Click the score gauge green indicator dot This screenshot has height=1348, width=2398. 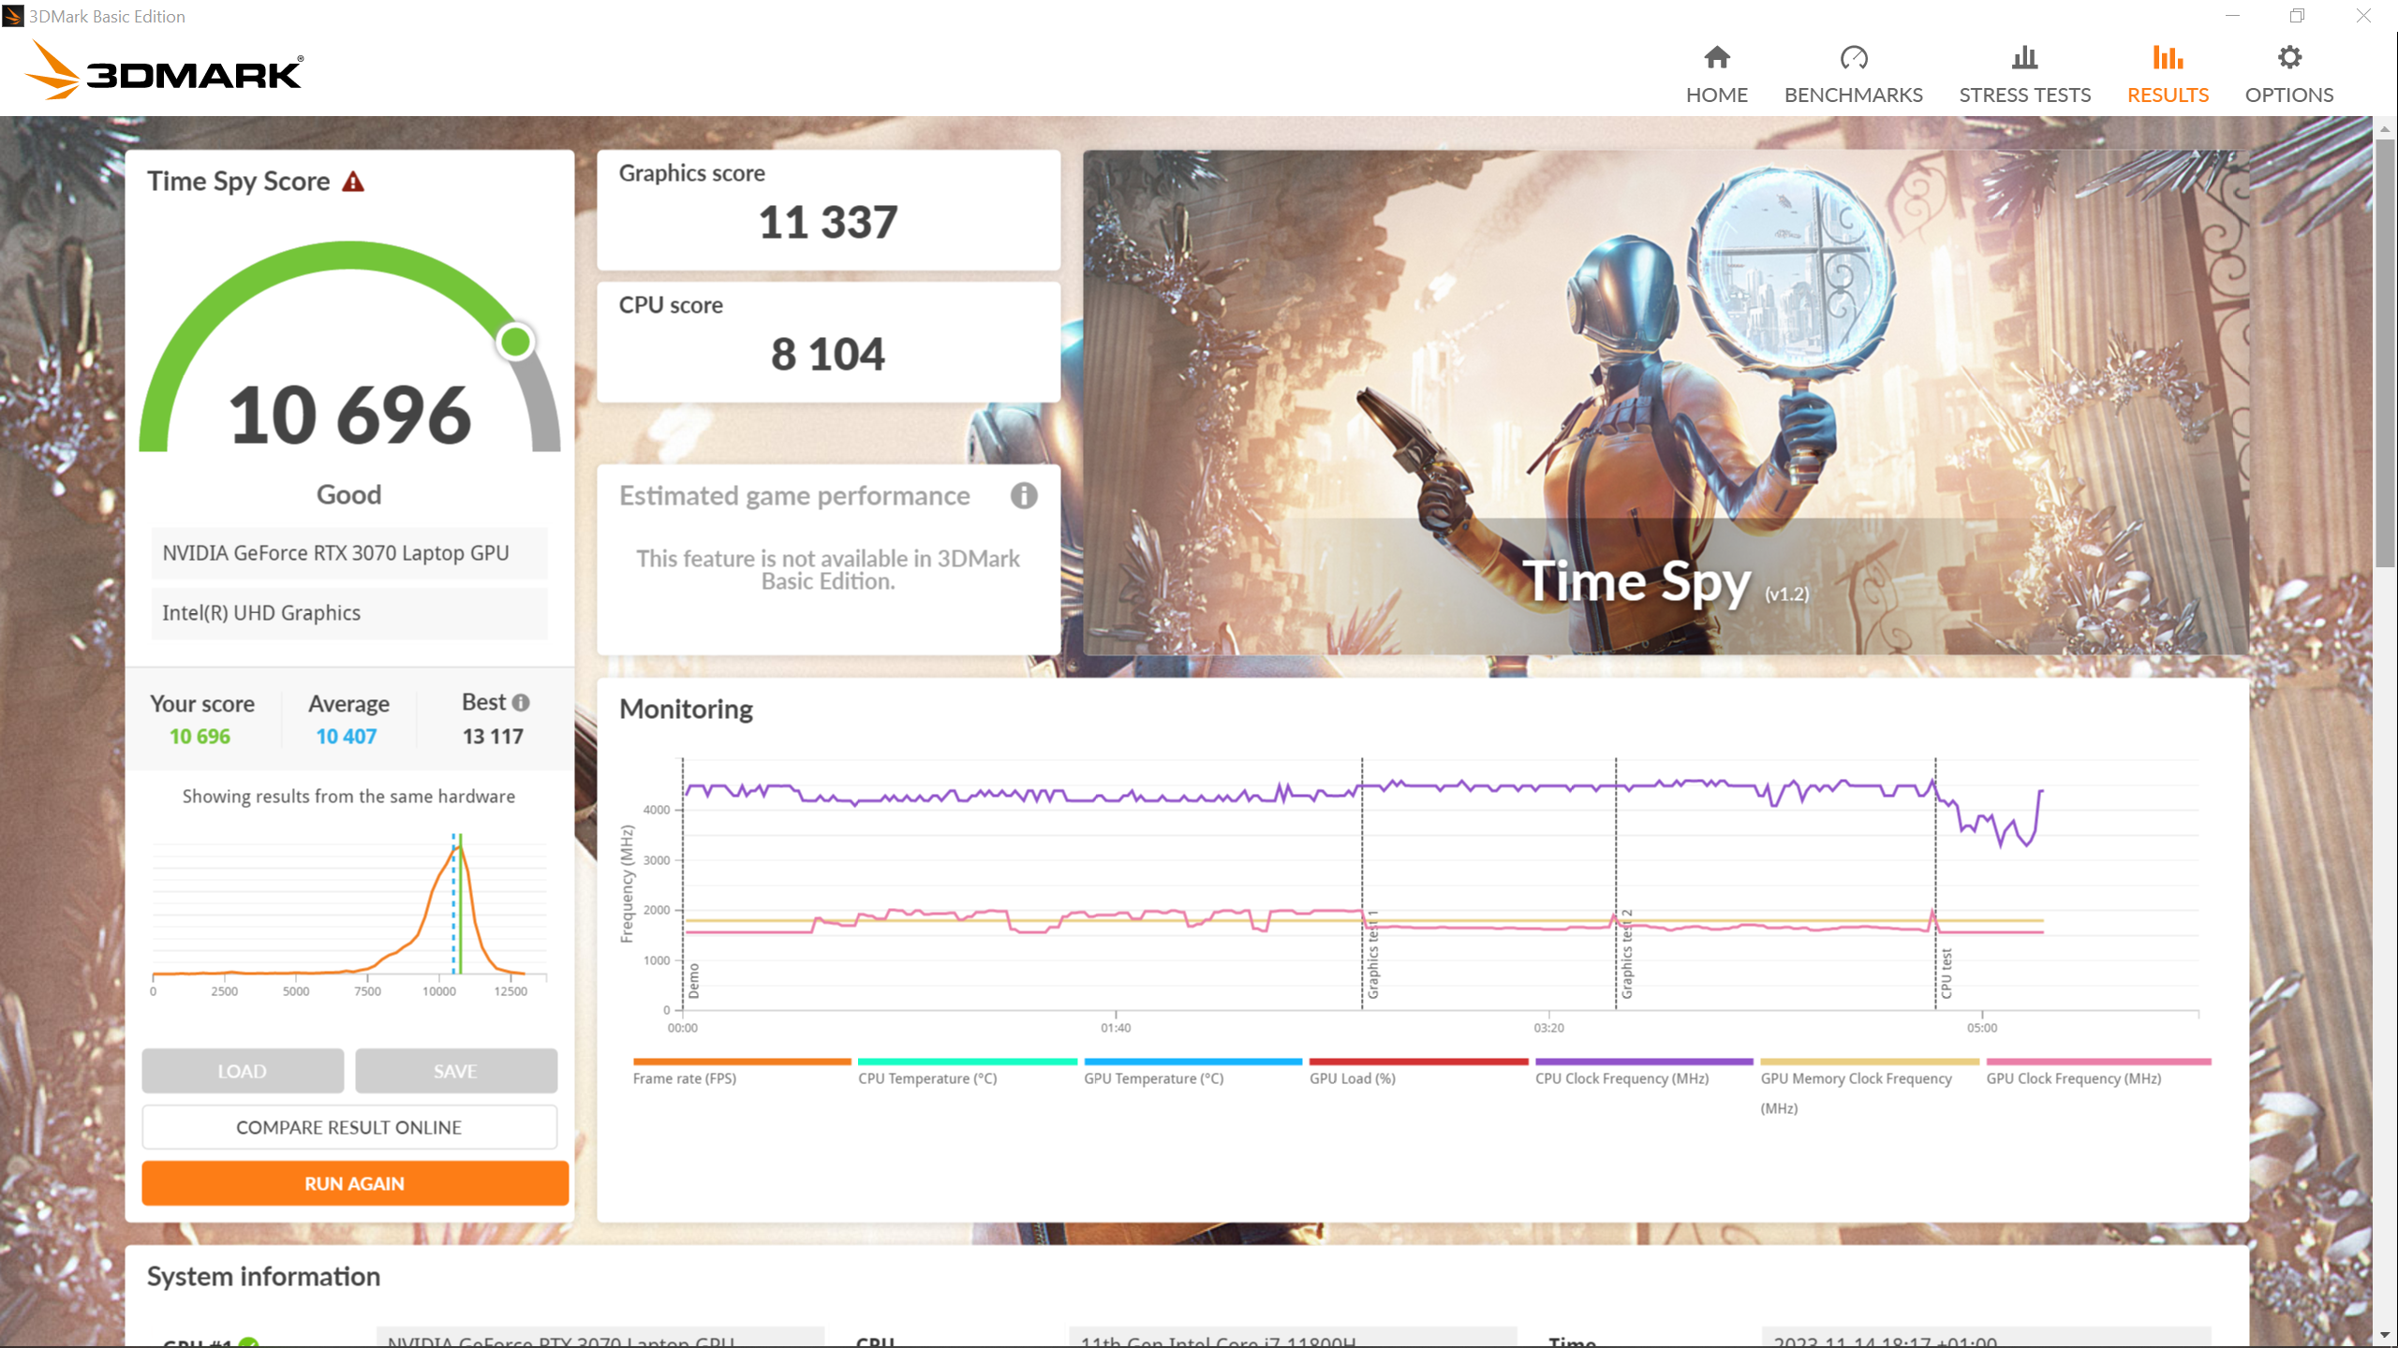(x=515, y=342)
